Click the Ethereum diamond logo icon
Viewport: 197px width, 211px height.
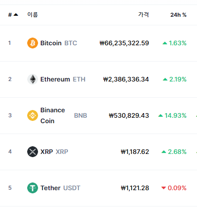pyautogui.click(x=33, y=79)
